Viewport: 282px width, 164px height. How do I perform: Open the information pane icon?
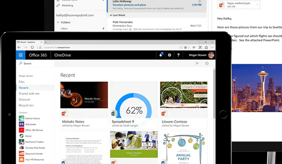point(207,63)
